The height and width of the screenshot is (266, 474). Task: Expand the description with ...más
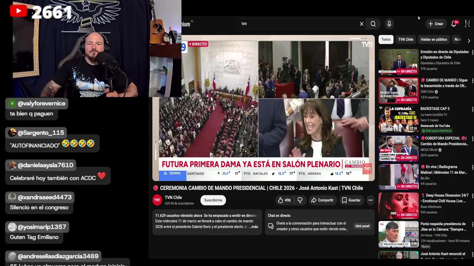pyautogui.click(x=253, y=226)
